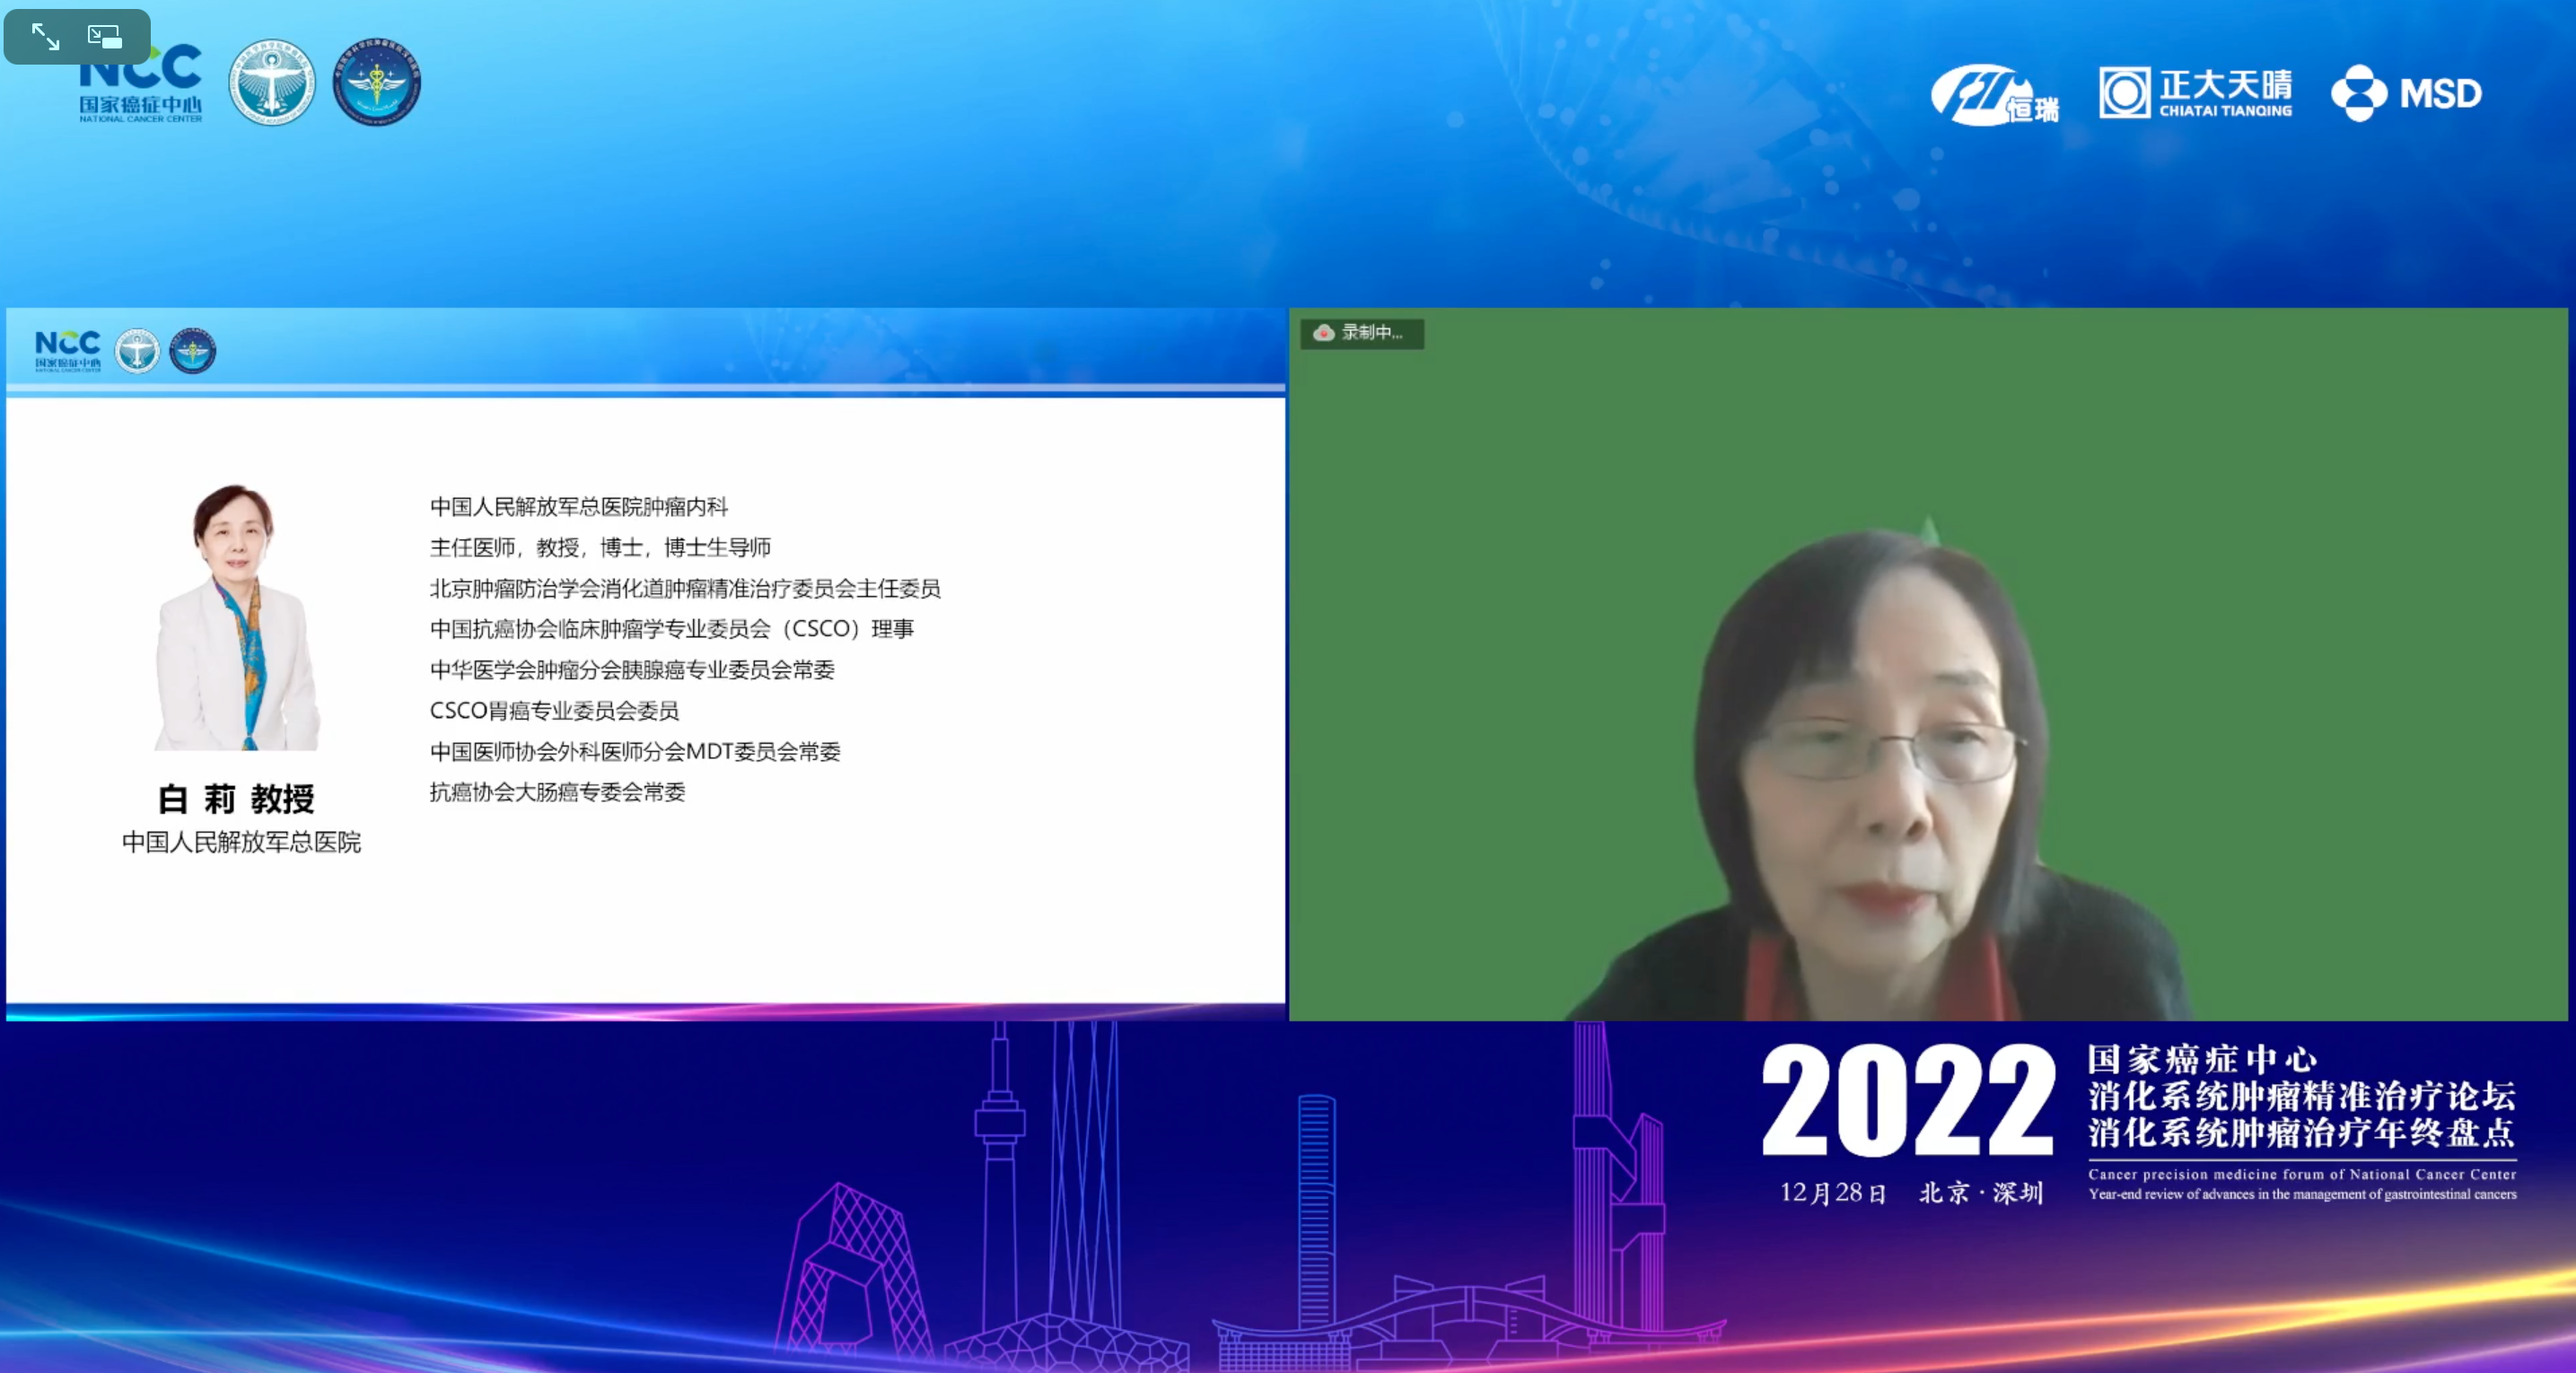The image size is (2576, 1373).
Task: Click the dark-blue caduceus circular emblem at top
Action: [x=377, y=83]
